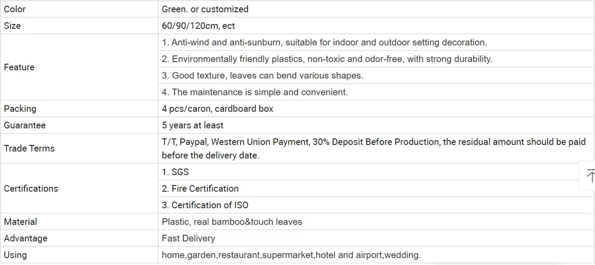Click the 'Good texture' feature line
Viewport: 595px width, 265px height.
pyautogui.click(x=262, y=76)
